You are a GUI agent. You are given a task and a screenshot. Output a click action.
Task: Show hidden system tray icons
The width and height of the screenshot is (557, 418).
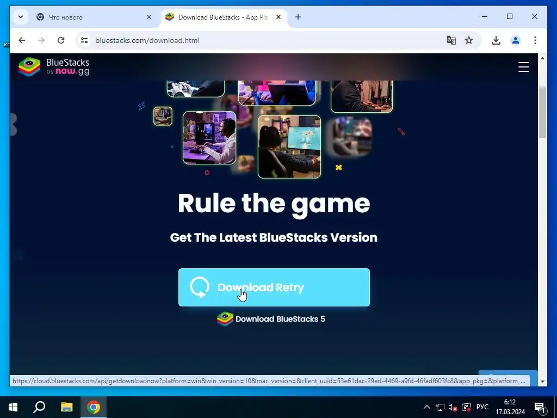coord(427,407)
